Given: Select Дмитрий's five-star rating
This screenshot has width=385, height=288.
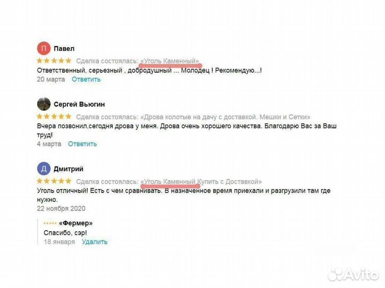Looking at the screenshot, I should (54, 181).
